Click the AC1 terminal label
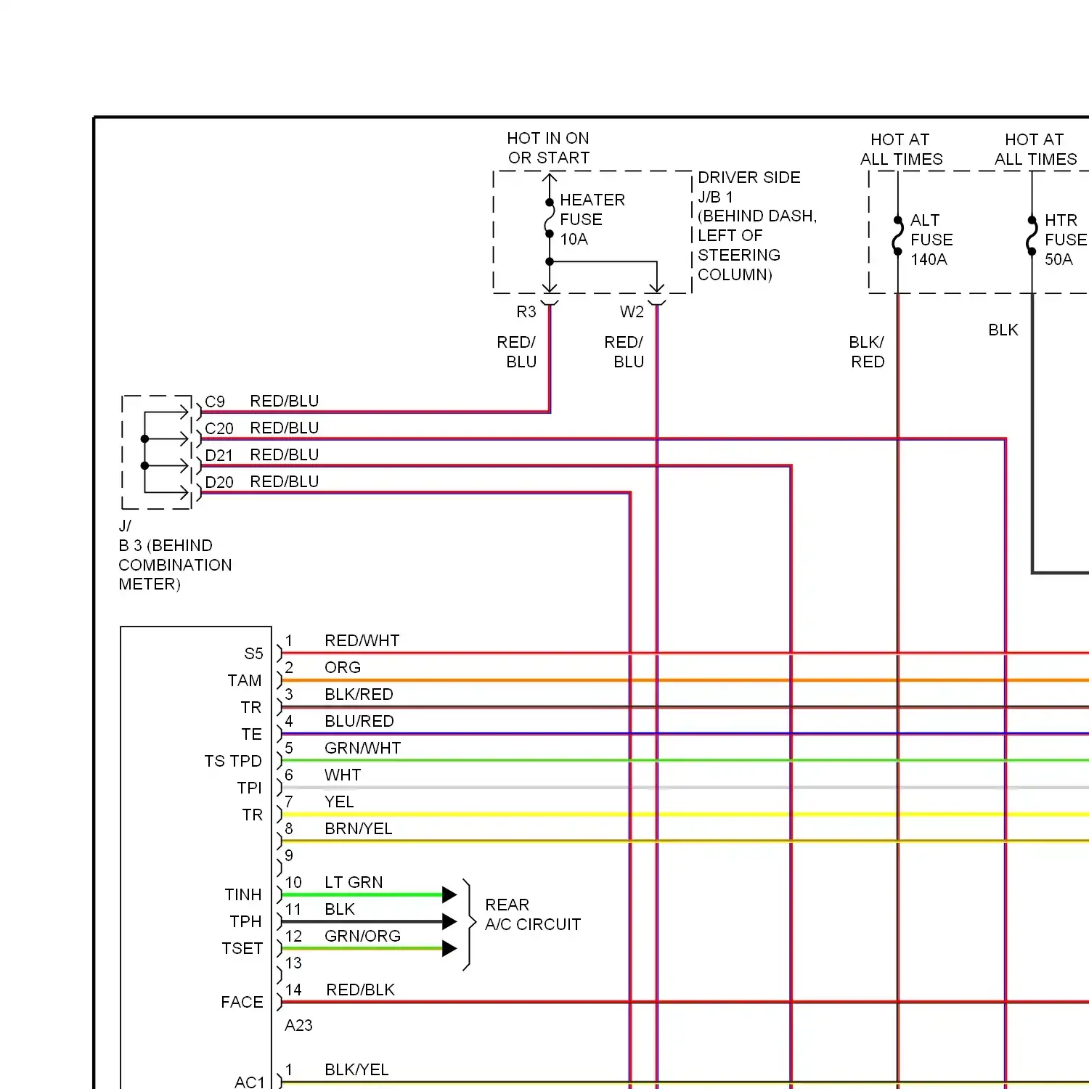Image resolution: width=1089 pixels, height=1089 pixels. pos(250,1082)
